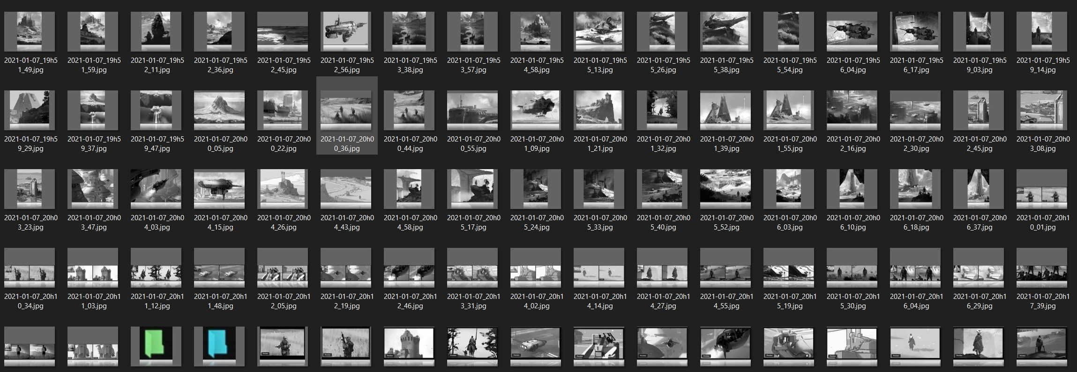Select thumbnail of 2021-01-07_20h14_55.jpg
The height and width of the screenshot is (372, 1077).
click(x=725, y=268)
